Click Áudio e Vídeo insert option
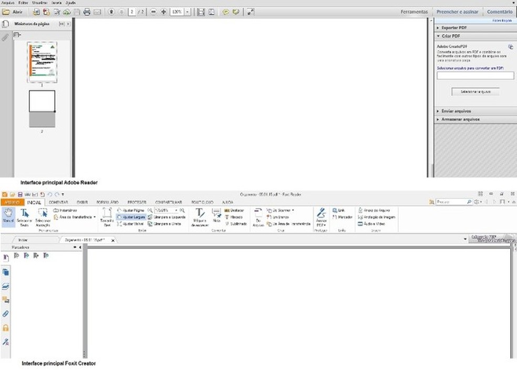The image size is (517, 372). (x=371, y=224)
